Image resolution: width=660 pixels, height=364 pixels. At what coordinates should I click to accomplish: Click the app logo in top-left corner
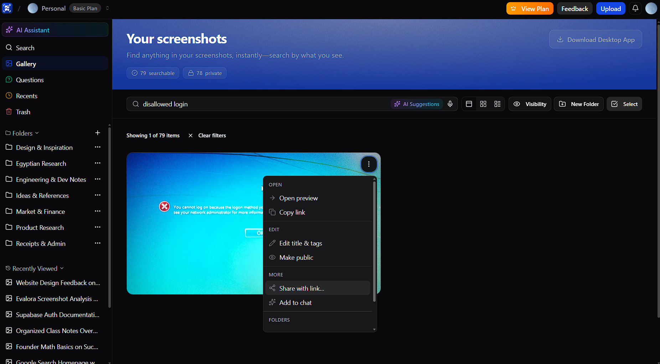tap(7, 8)
